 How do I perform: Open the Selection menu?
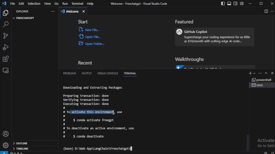click(34, 3)
